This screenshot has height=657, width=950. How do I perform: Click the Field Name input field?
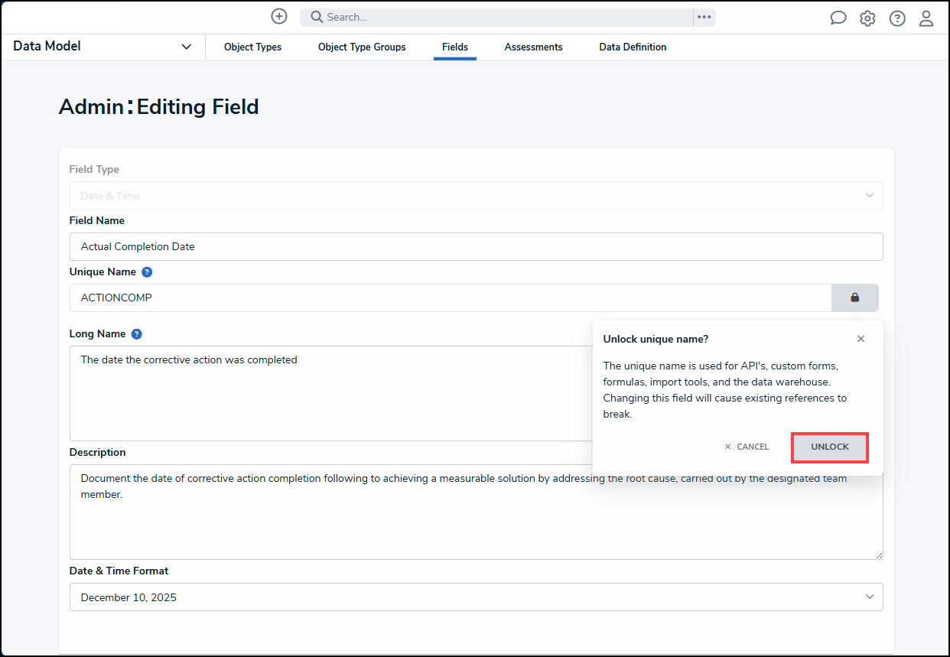tap(476, 247)
